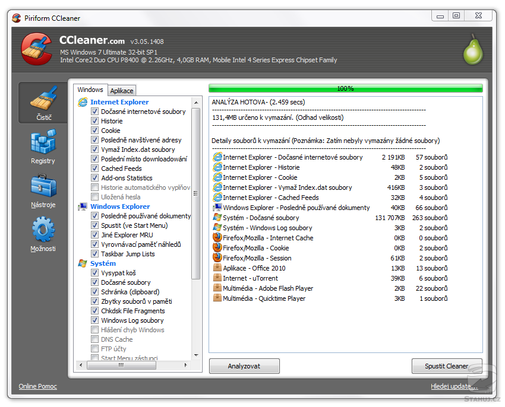Click the green pear icon
This screenshot has width=505, height=407.
point(473,49)
